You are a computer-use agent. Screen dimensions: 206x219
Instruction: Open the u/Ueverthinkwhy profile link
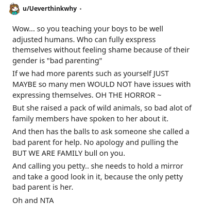coord(49,9)
